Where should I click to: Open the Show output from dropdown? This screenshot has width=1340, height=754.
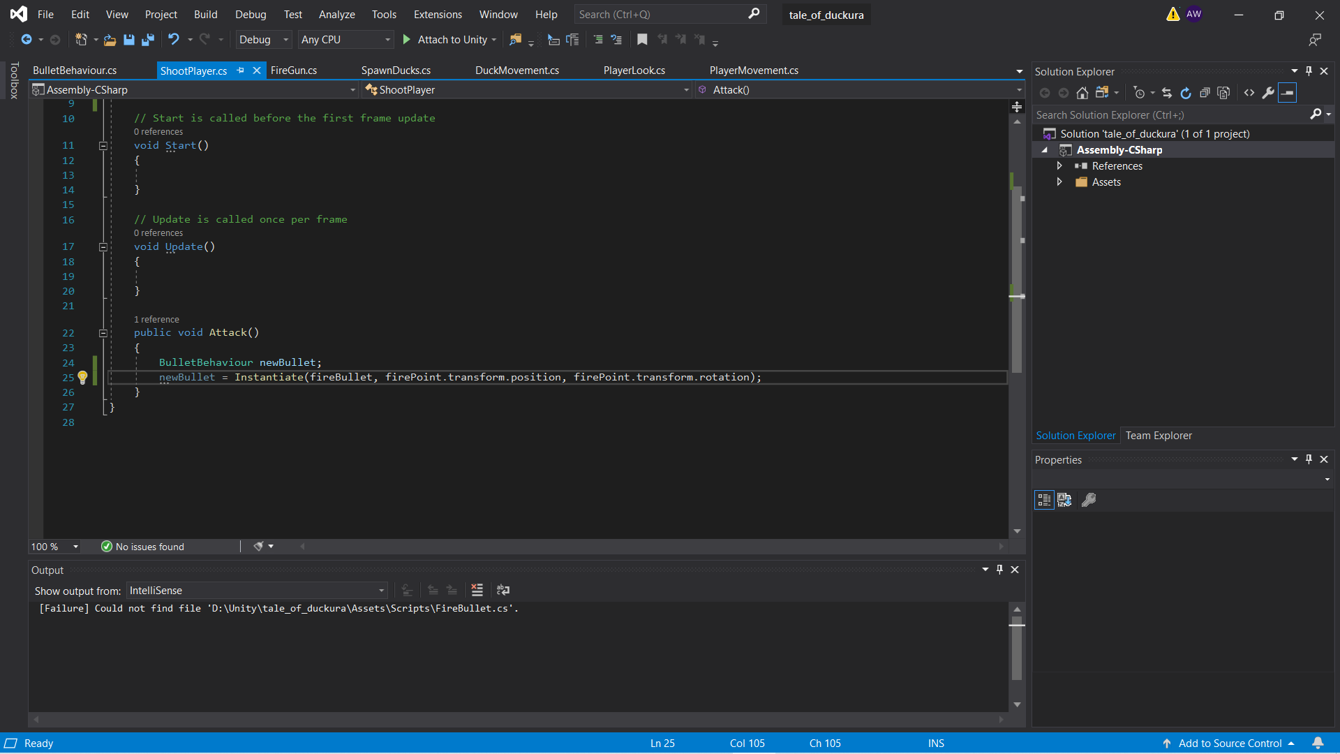tap(380, 590)
